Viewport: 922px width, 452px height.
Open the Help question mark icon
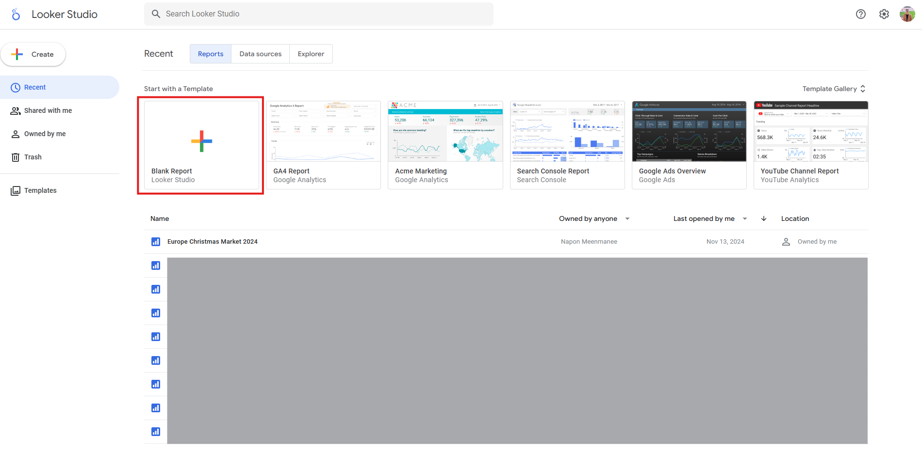pos(860,14)
